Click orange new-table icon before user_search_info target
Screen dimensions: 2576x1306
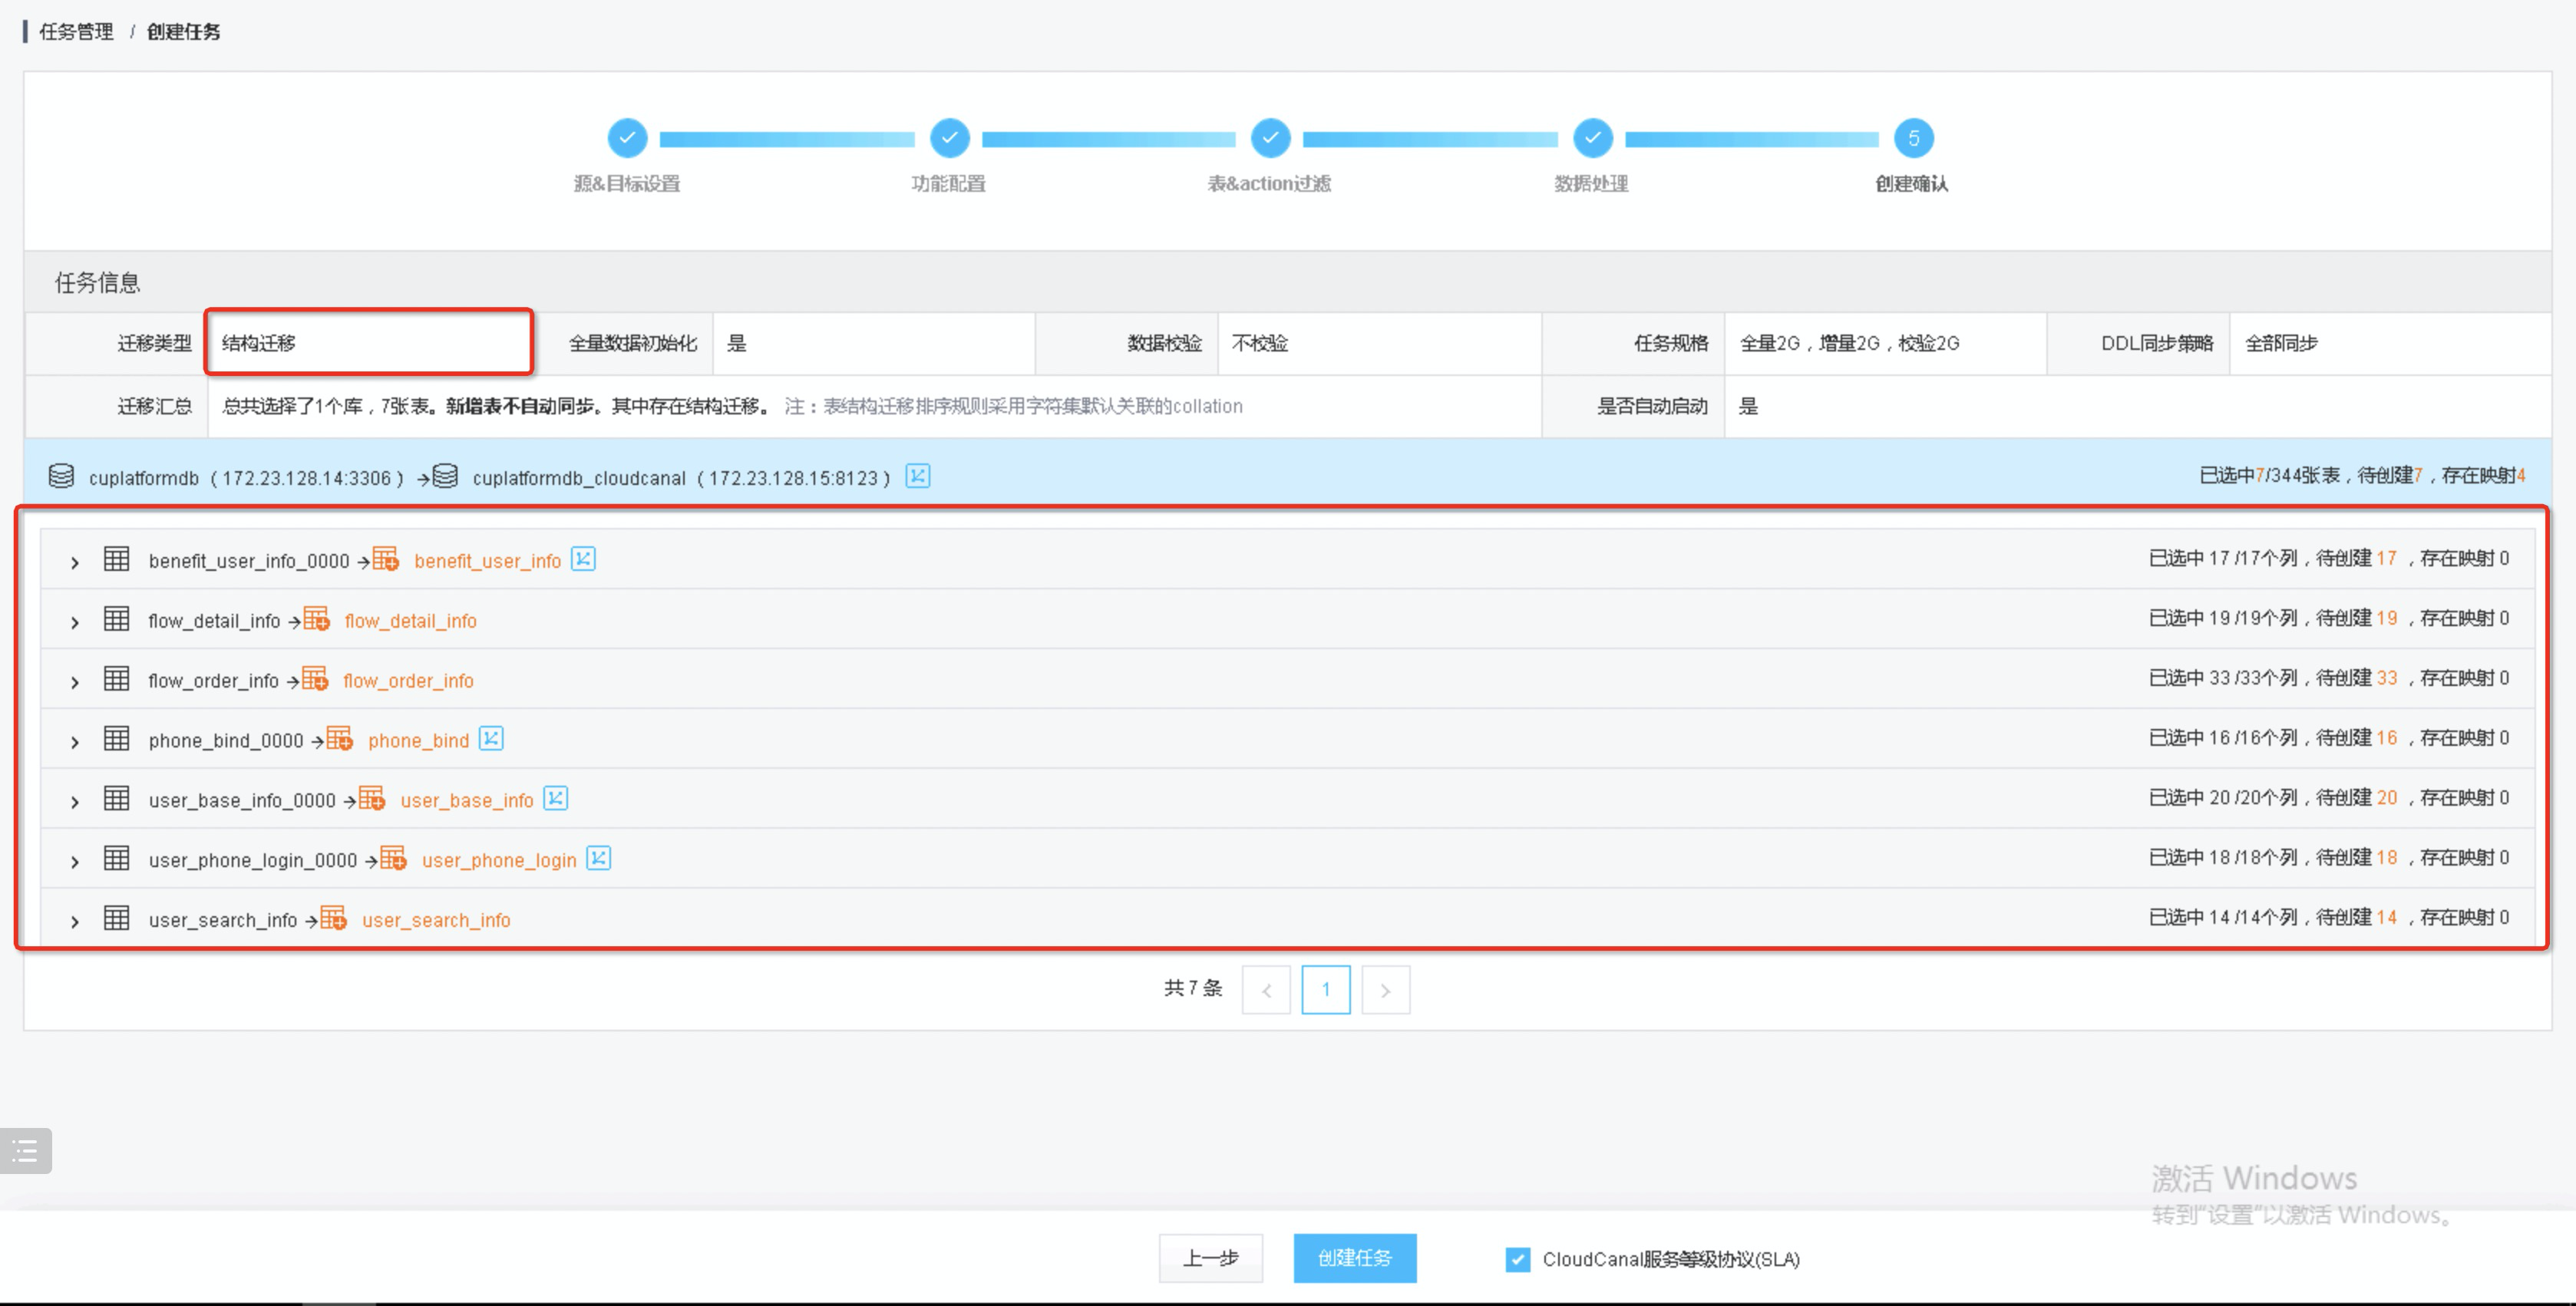tap(333, 918)
